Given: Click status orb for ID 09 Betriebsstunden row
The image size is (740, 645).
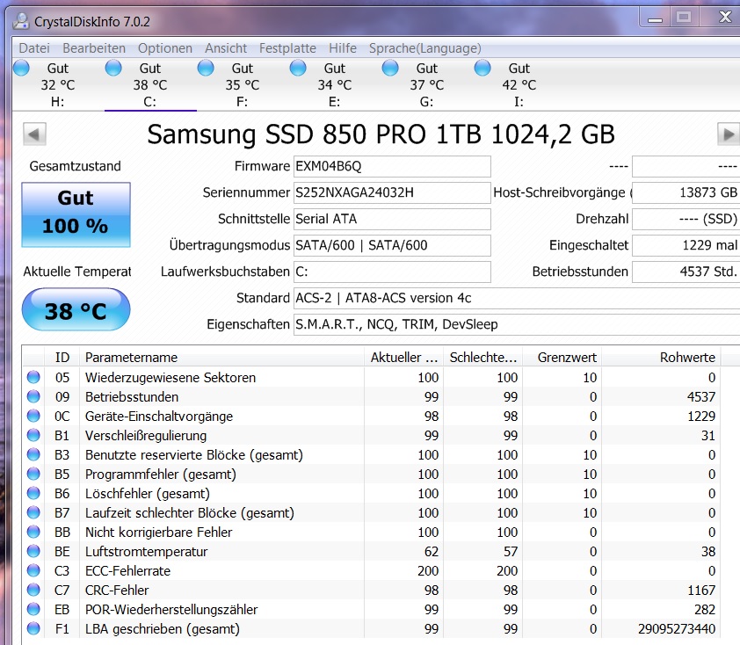Looking at the screenshot, I should 33,396.
